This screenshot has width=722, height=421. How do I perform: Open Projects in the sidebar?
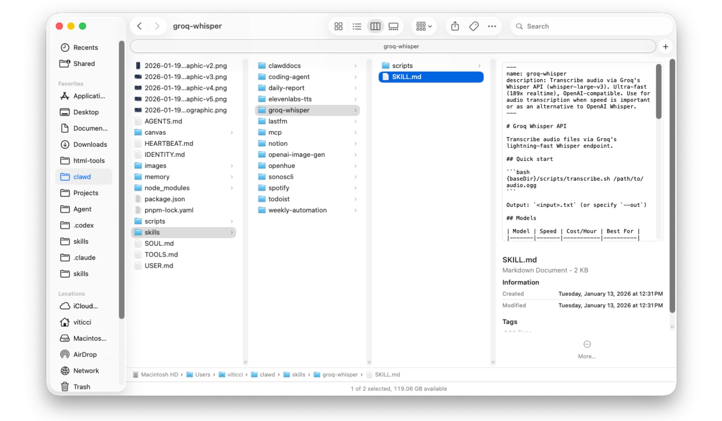point(85,193)
